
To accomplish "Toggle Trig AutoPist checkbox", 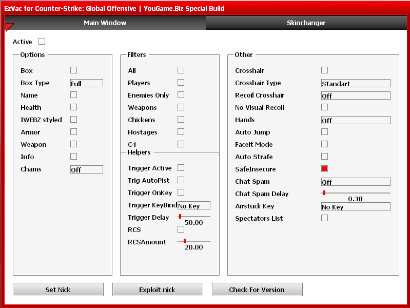I will tap(181, 180).
